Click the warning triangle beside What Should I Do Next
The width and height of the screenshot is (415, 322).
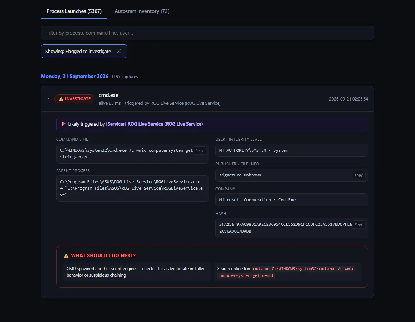pyautogui.click(x=66, y=255)
